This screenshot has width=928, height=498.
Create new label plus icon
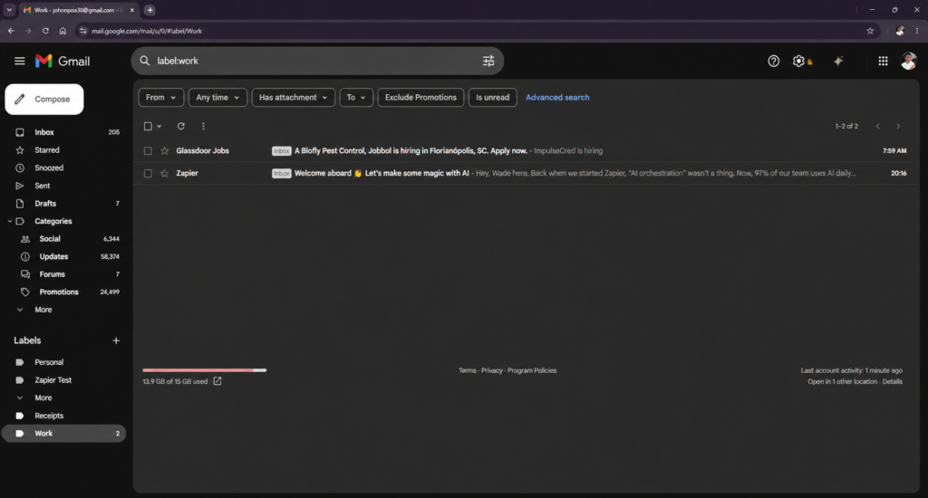pos(116,340)
